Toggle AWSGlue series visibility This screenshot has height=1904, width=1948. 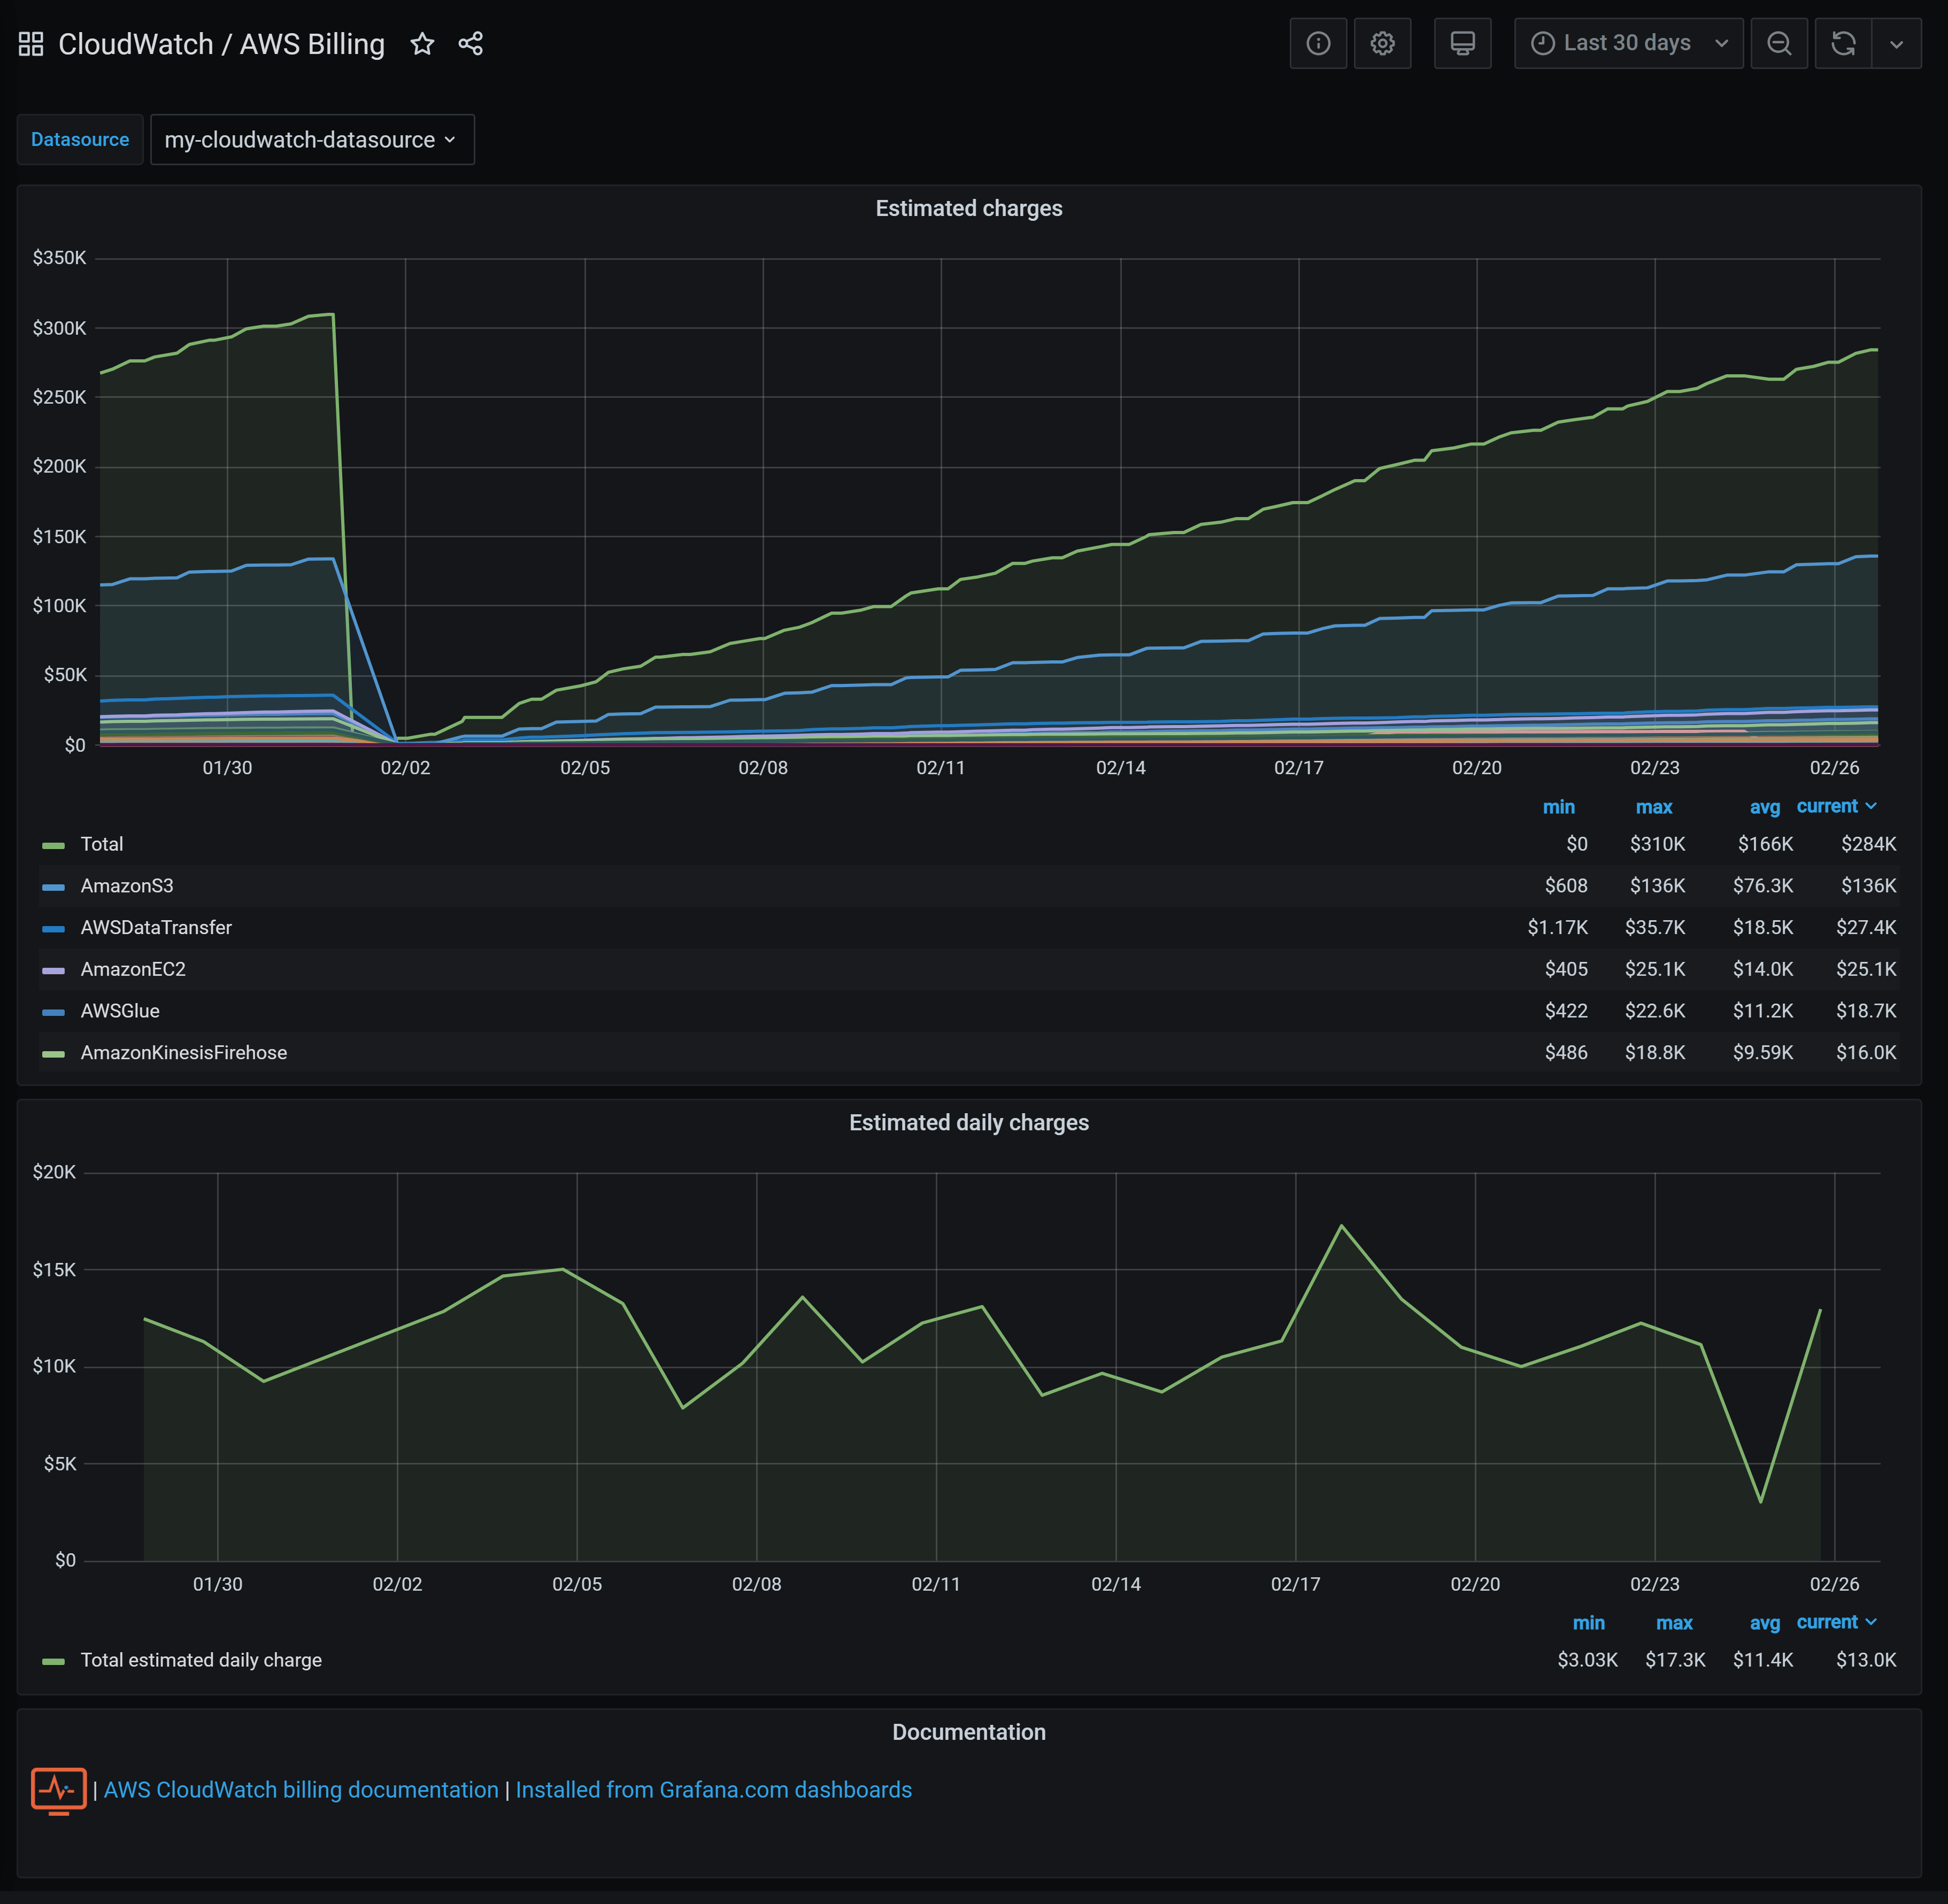(120, 1011)
